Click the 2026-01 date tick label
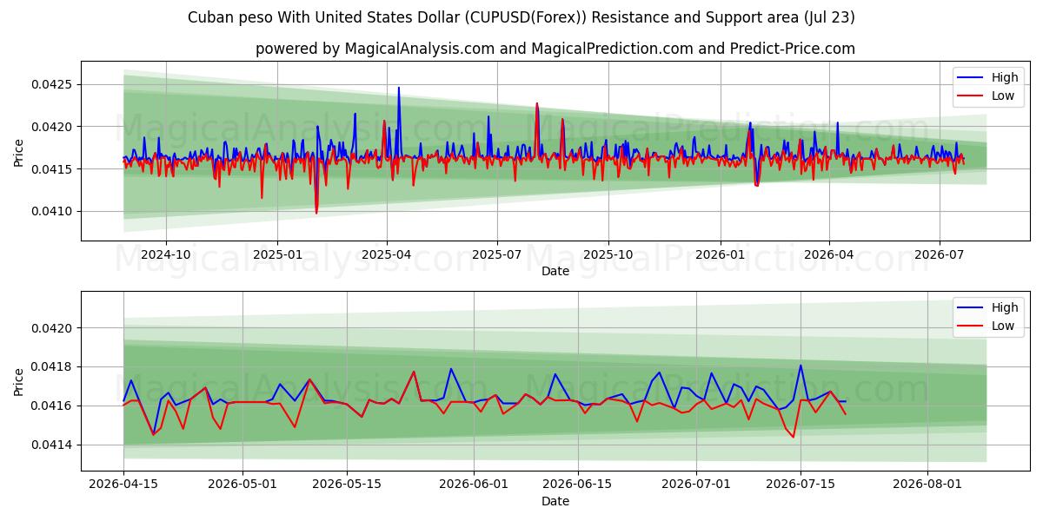This screenshot has height=521, width=1043. click(x=721, y=255)
